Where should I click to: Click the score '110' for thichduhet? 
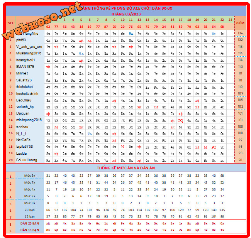[x=240, y=87]
